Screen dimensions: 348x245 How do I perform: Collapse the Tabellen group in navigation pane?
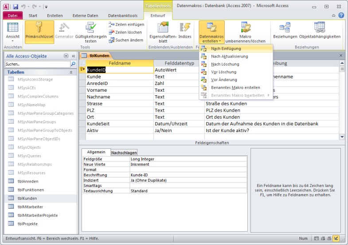click(71, 72)
